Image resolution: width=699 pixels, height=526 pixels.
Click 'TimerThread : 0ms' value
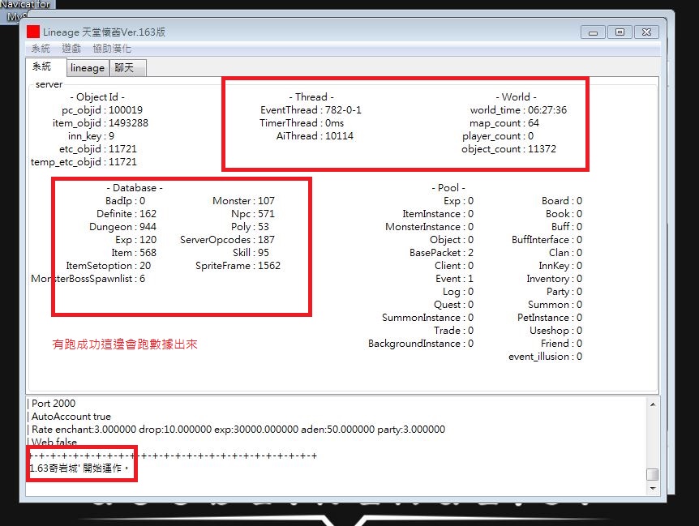(302, 123)
